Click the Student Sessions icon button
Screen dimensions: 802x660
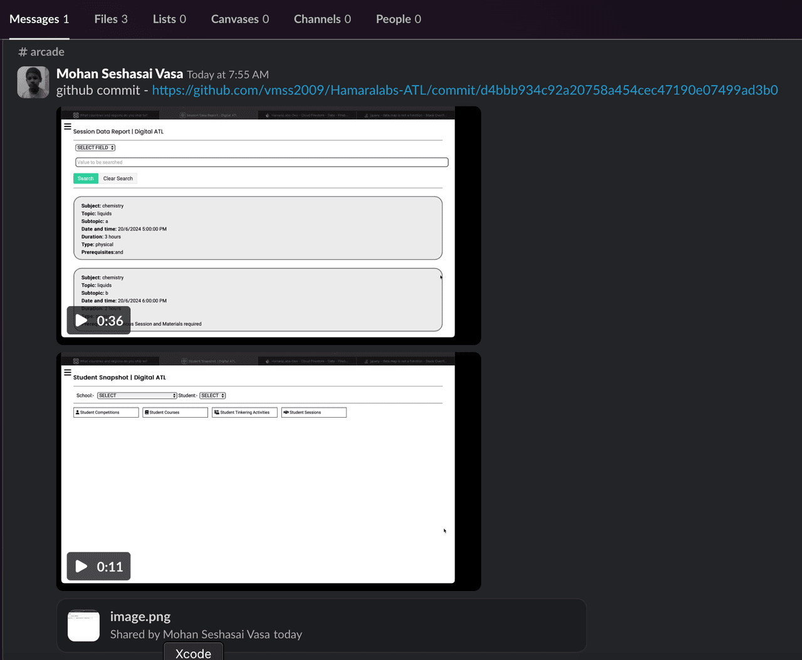point(313,413)
